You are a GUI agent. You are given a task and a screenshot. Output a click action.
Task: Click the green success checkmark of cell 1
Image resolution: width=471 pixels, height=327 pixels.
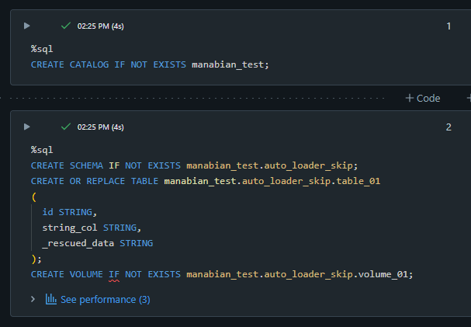65,26
